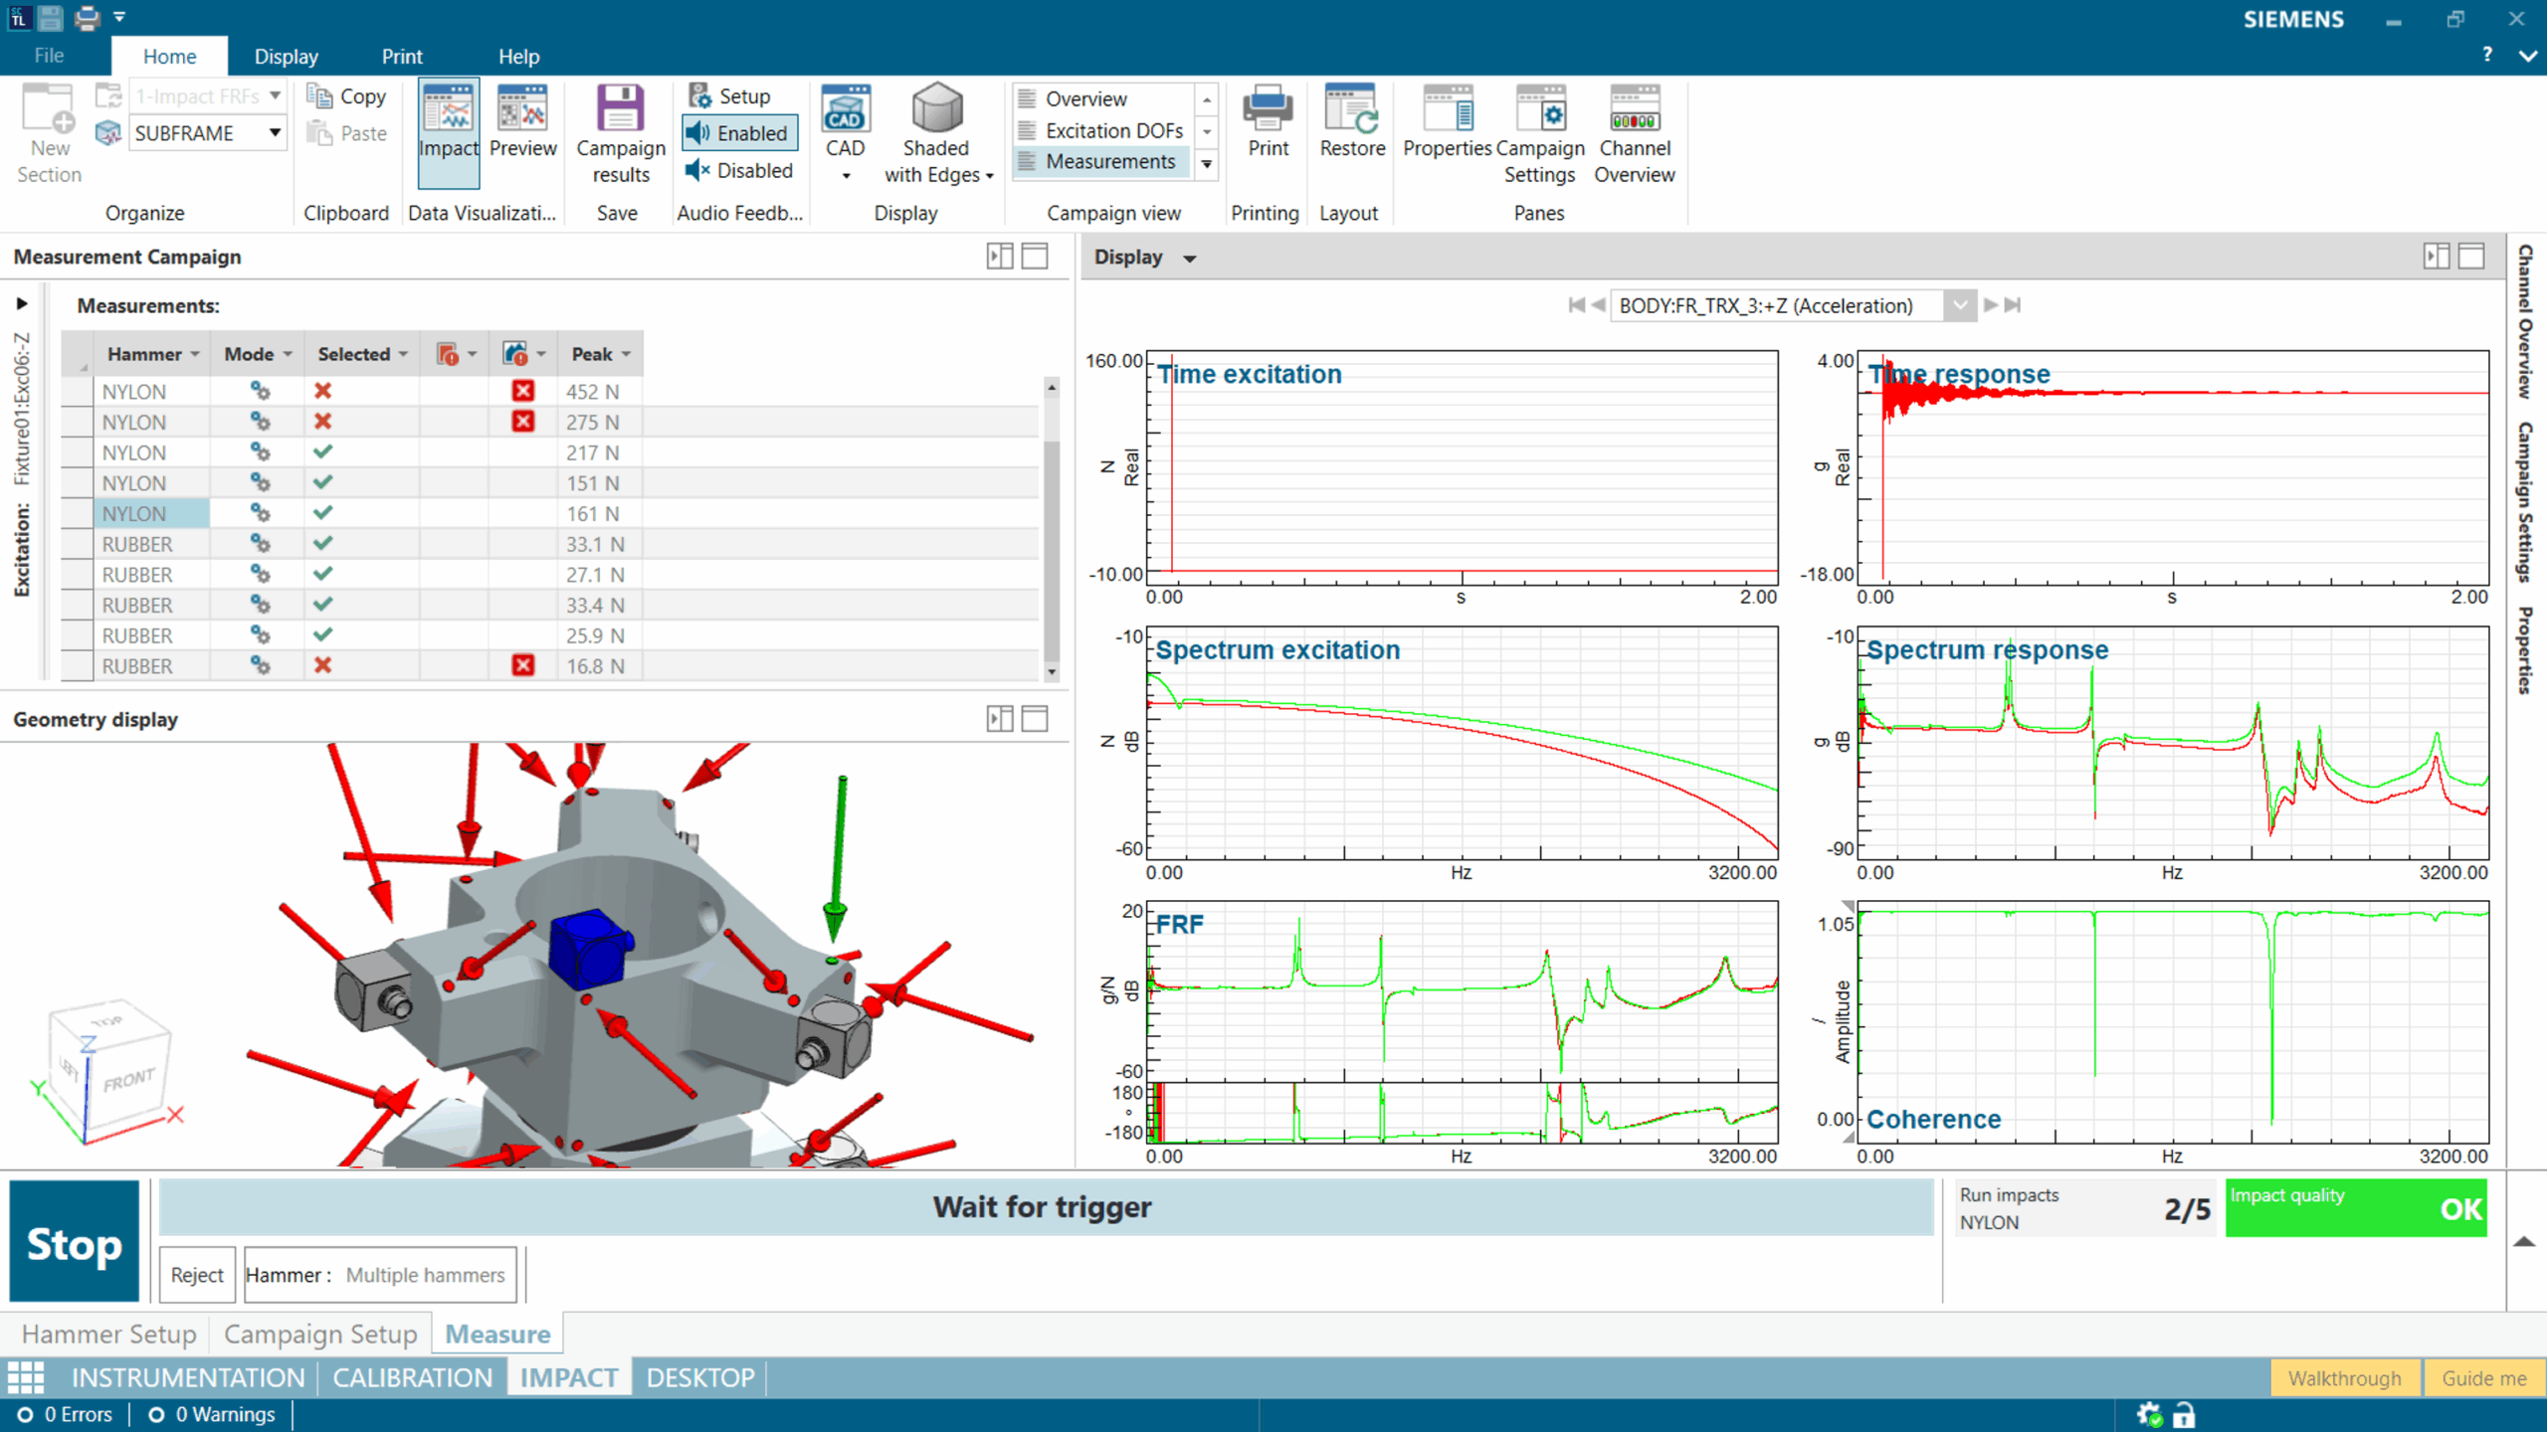
Task: Disable audio feedback
Action: pyautogui.click(x=740, y=171)
